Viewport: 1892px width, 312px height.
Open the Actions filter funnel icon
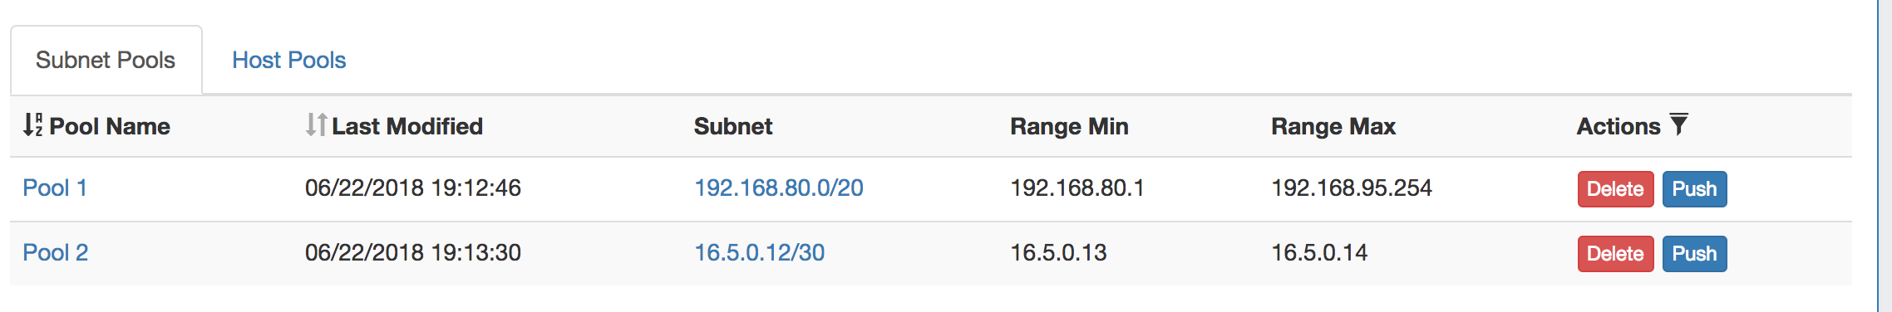coord(1678,124)
